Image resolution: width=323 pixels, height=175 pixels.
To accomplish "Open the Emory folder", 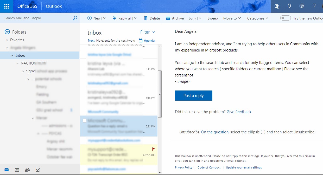I will [42, 87].
